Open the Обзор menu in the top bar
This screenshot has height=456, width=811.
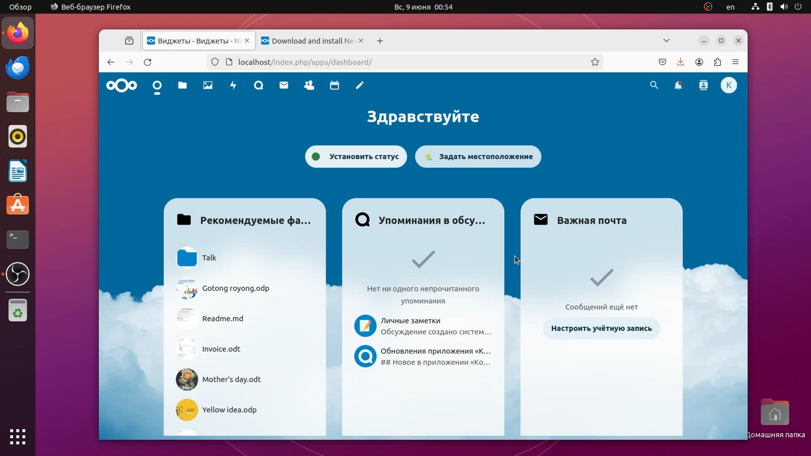(x=19, y=7)
